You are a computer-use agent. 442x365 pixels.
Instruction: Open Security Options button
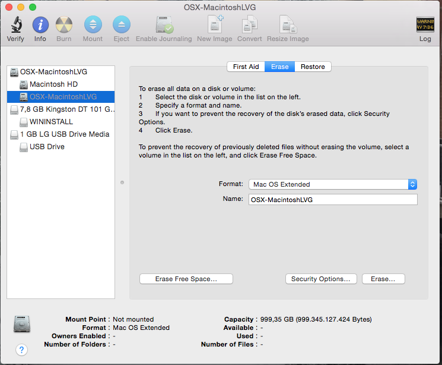tap(320, 279)
